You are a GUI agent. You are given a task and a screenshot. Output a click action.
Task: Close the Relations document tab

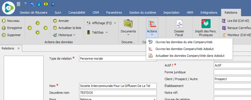[18, 48]
